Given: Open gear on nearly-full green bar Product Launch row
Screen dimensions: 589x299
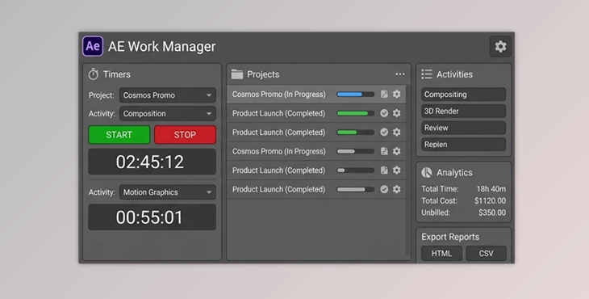Looking at the screenshot, I should click(397, 113).
